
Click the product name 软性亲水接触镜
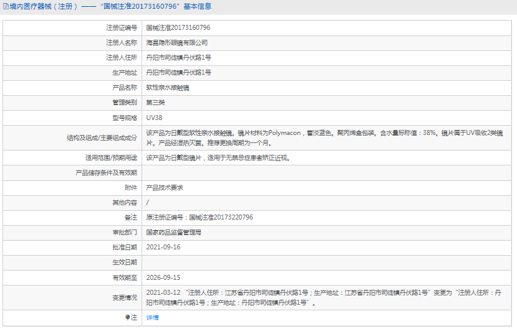168,88
